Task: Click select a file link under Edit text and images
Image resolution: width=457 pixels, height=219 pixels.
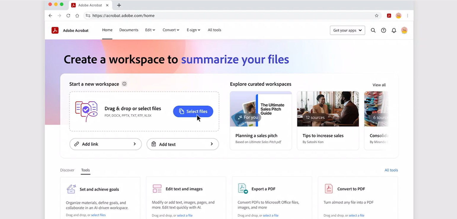Action: pos(185,215)
